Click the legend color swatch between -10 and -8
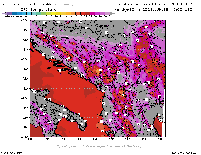The width and height of the screenshot is (201, 155). [10, 13]
